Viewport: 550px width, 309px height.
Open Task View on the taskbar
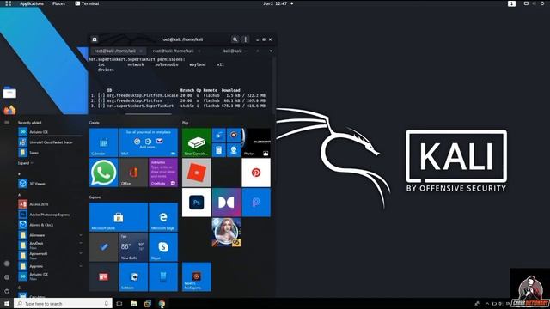tap(119, 303)
